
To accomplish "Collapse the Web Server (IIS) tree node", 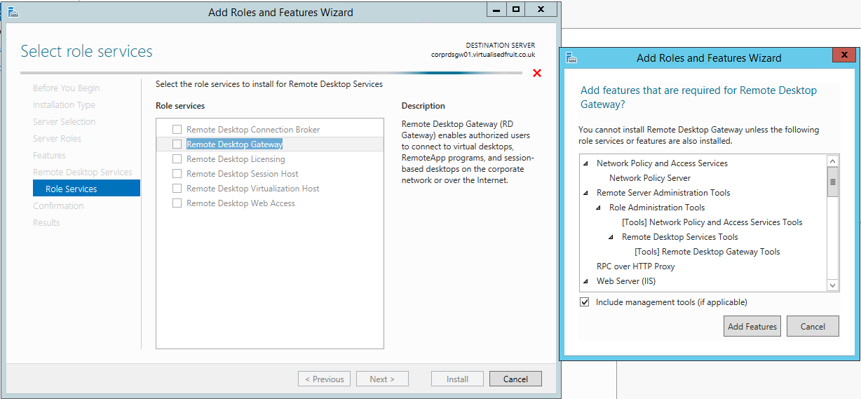I will [x=585, y=281].
